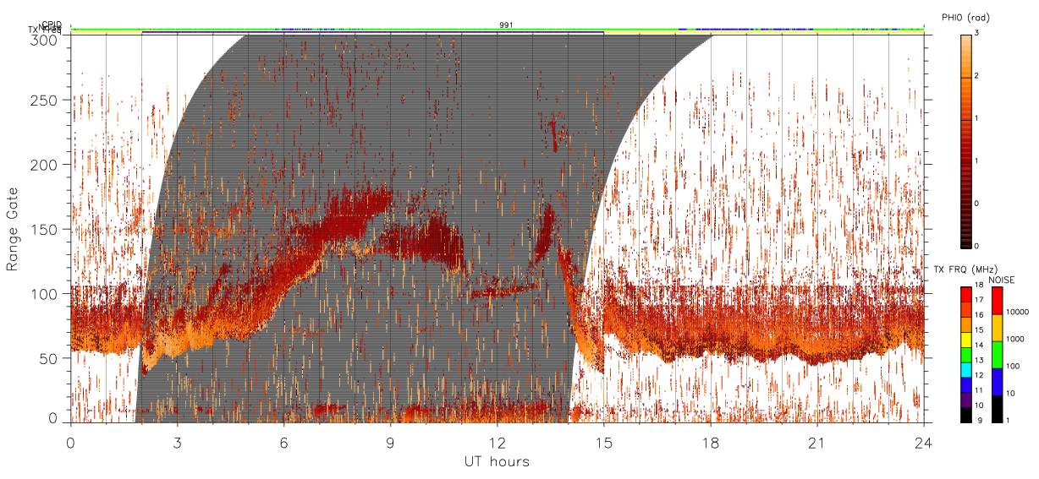Image resolution: width=1039 pixels, height=479 pixels.
Task: Select the UT hours tick label '15'
Action: [604, 442]
